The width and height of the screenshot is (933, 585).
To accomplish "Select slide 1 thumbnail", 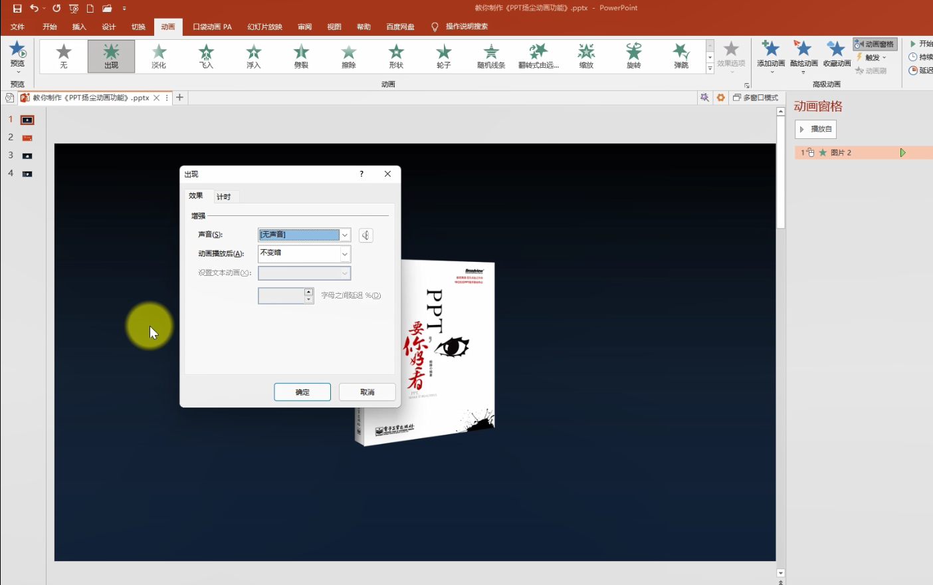I will click(x=27, y=120).
